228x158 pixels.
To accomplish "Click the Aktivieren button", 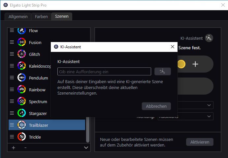I will click(200, 142).
